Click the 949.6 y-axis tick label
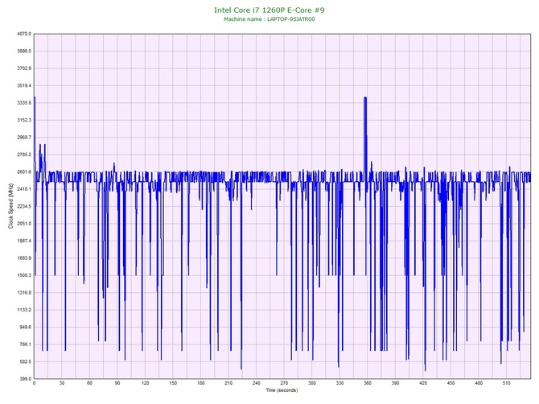This screenshot has height=404, width=539. pos(25,327)
